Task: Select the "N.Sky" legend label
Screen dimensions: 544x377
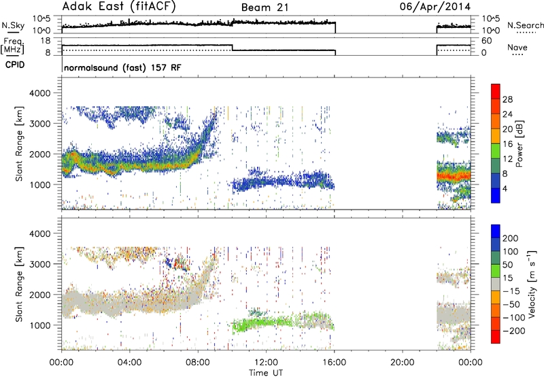Action: [13, 26]
